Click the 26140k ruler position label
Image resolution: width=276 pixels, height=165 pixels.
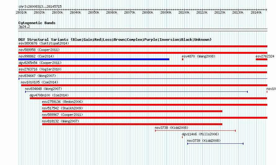tap(256, 12)
